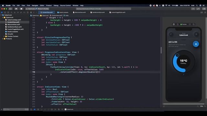Click the ContentView.swift jump bar segment
The width and height of the screenshot is (207, 116).
56,15
